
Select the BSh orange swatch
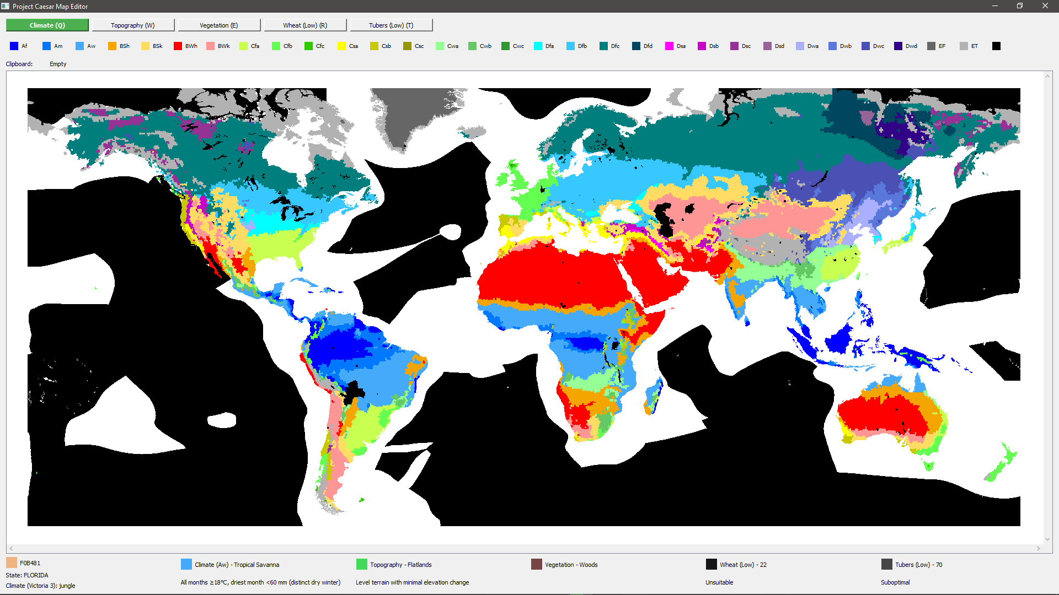[113, 46]
